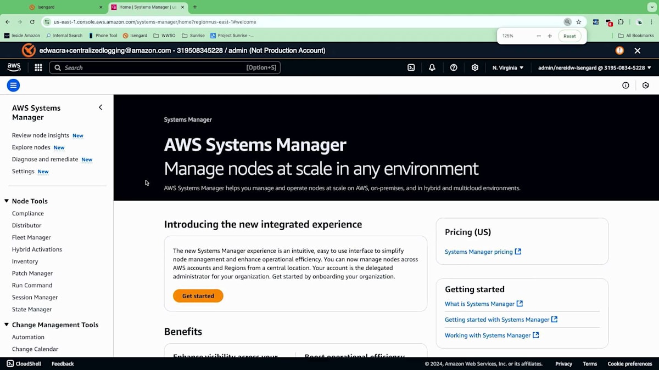Collapse the Change Management Tools section
Image resolution: width=659 pixels, height=370 pixels.
point(7,325)
